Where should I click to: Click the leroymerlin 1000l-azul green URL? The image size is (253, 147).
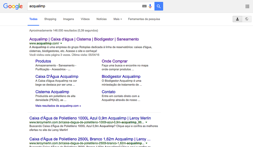coord(87,122)
